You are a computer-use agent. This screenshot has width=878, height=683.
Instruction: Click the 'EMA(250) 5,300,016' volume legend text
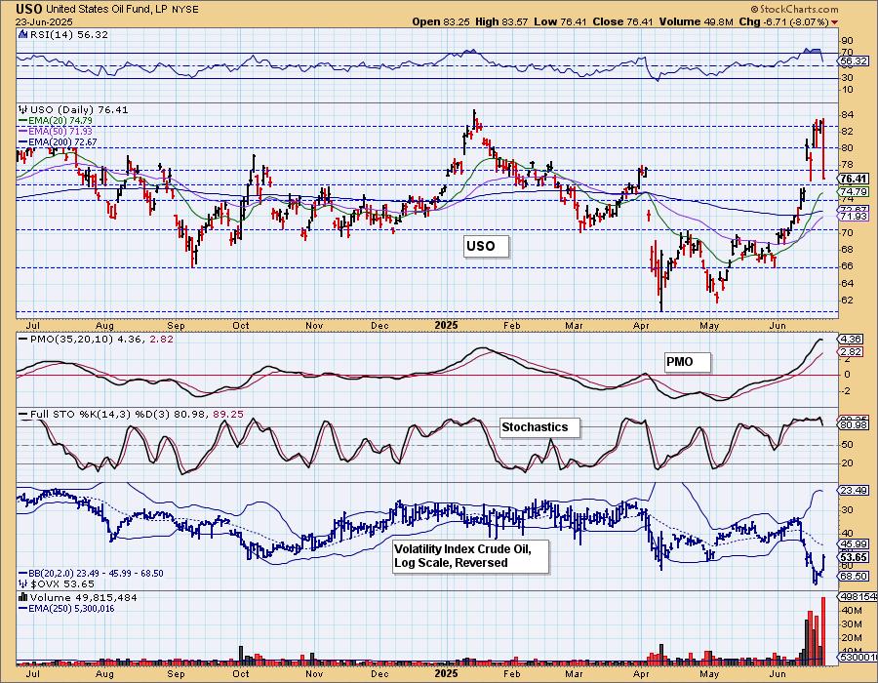click(71, 609)
